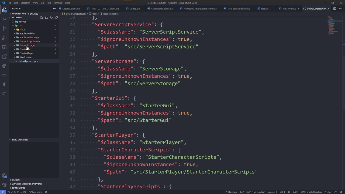Expand the Chat folder
Viewport: 345px width, 194px height.
tap(22, 30)
